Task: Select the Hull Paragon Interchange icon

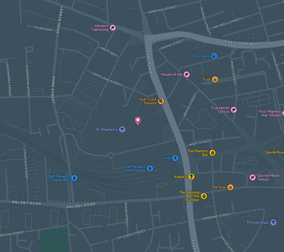Action: 150,168
